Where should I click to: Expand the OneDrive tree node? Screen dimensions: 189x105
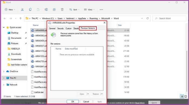(4, 71)
